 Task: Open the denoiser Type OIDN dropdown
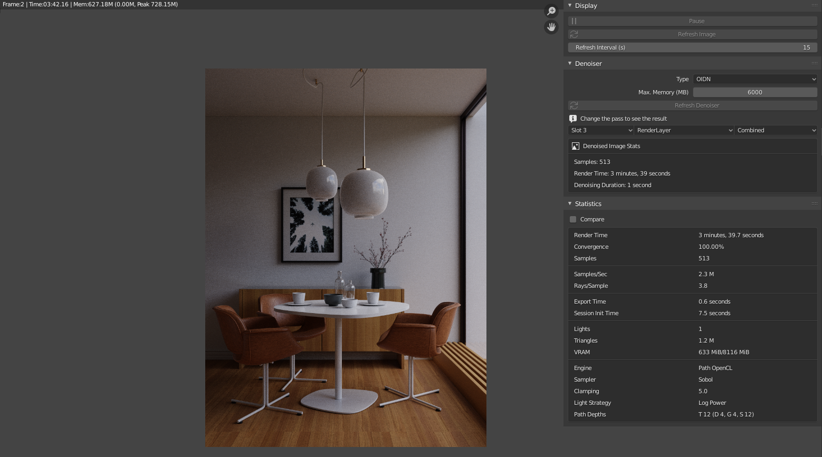tap(755, 79)
